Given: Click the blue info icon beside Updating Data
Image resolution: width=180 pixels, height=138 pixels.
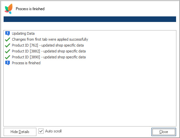Looking at the screenshot, I should [x=8, y=33].
